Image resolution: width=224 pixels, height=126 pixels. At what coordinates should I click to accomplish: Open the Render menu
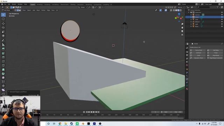click(14, 4)
